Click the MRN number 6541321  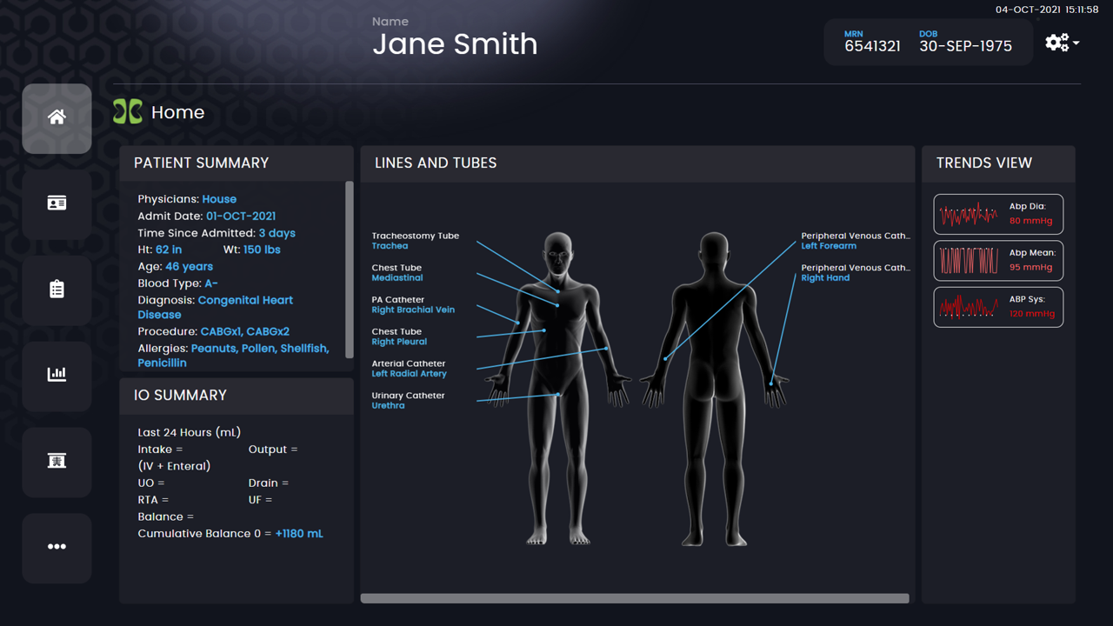(872, 46)
